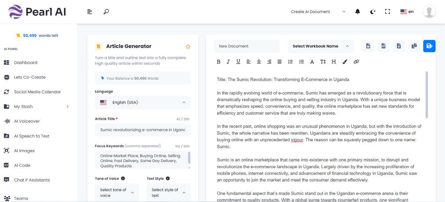Screen dimensions: 445x202
Task: Open the heading format tool
Action: [x=334, y=62]
